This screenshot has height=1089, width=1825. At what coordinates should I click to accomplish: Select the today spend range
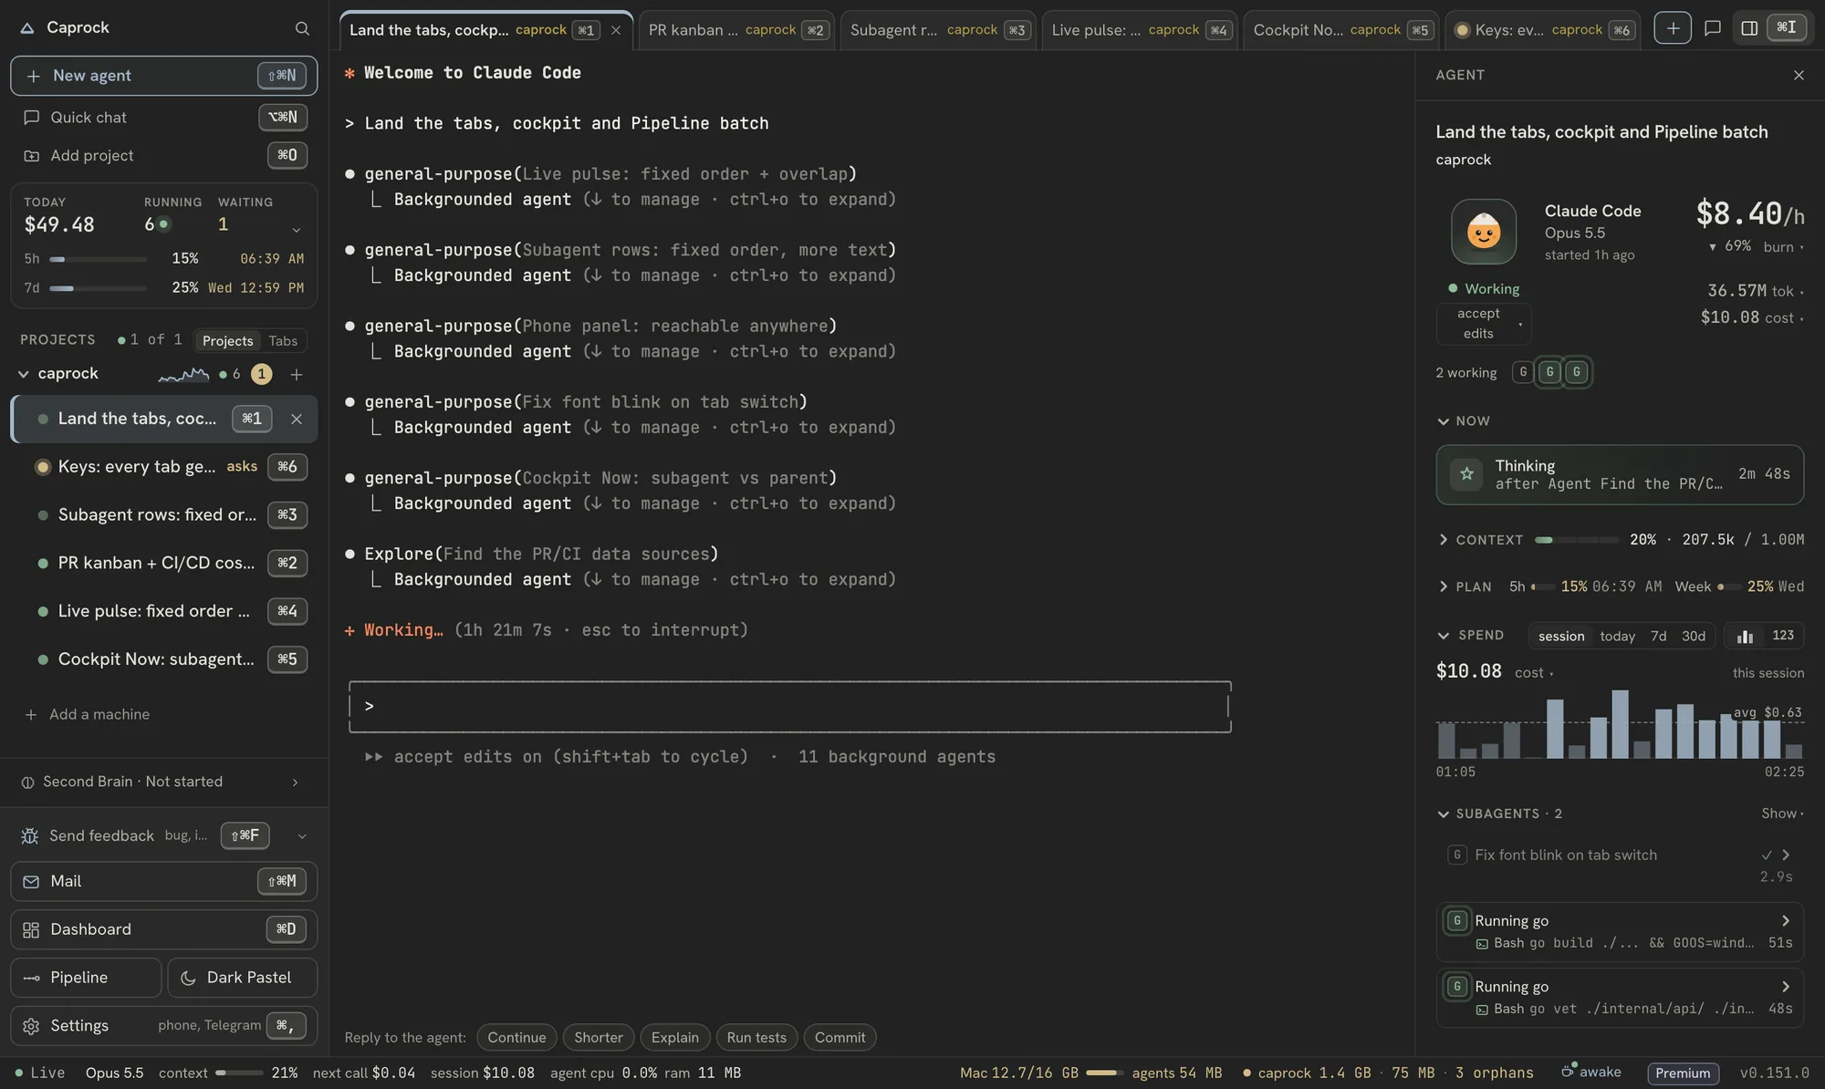tap(1617, 636)
